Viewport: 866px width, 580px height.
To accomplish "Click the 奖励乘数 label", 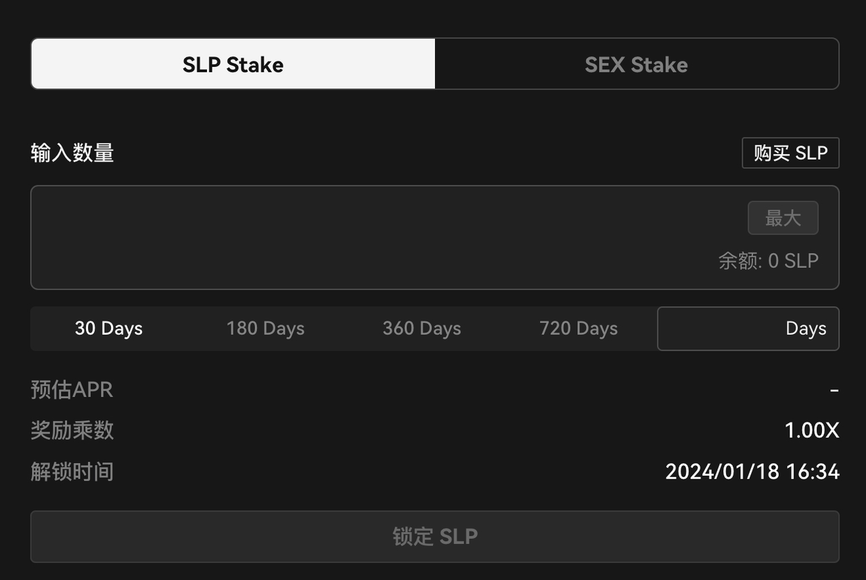I will (72, 431).
